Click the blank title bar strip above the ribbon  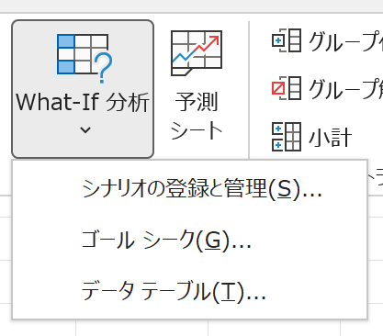point(191,6)
